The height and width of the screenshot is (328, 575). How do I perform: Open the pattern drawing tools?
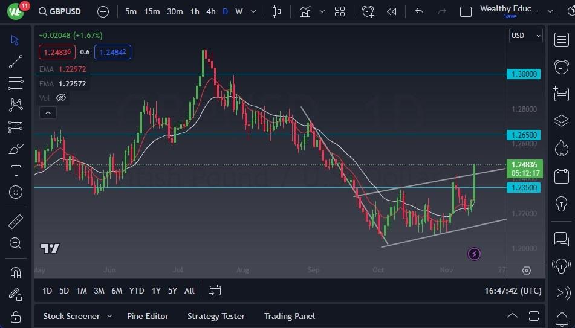click(15, 105)
